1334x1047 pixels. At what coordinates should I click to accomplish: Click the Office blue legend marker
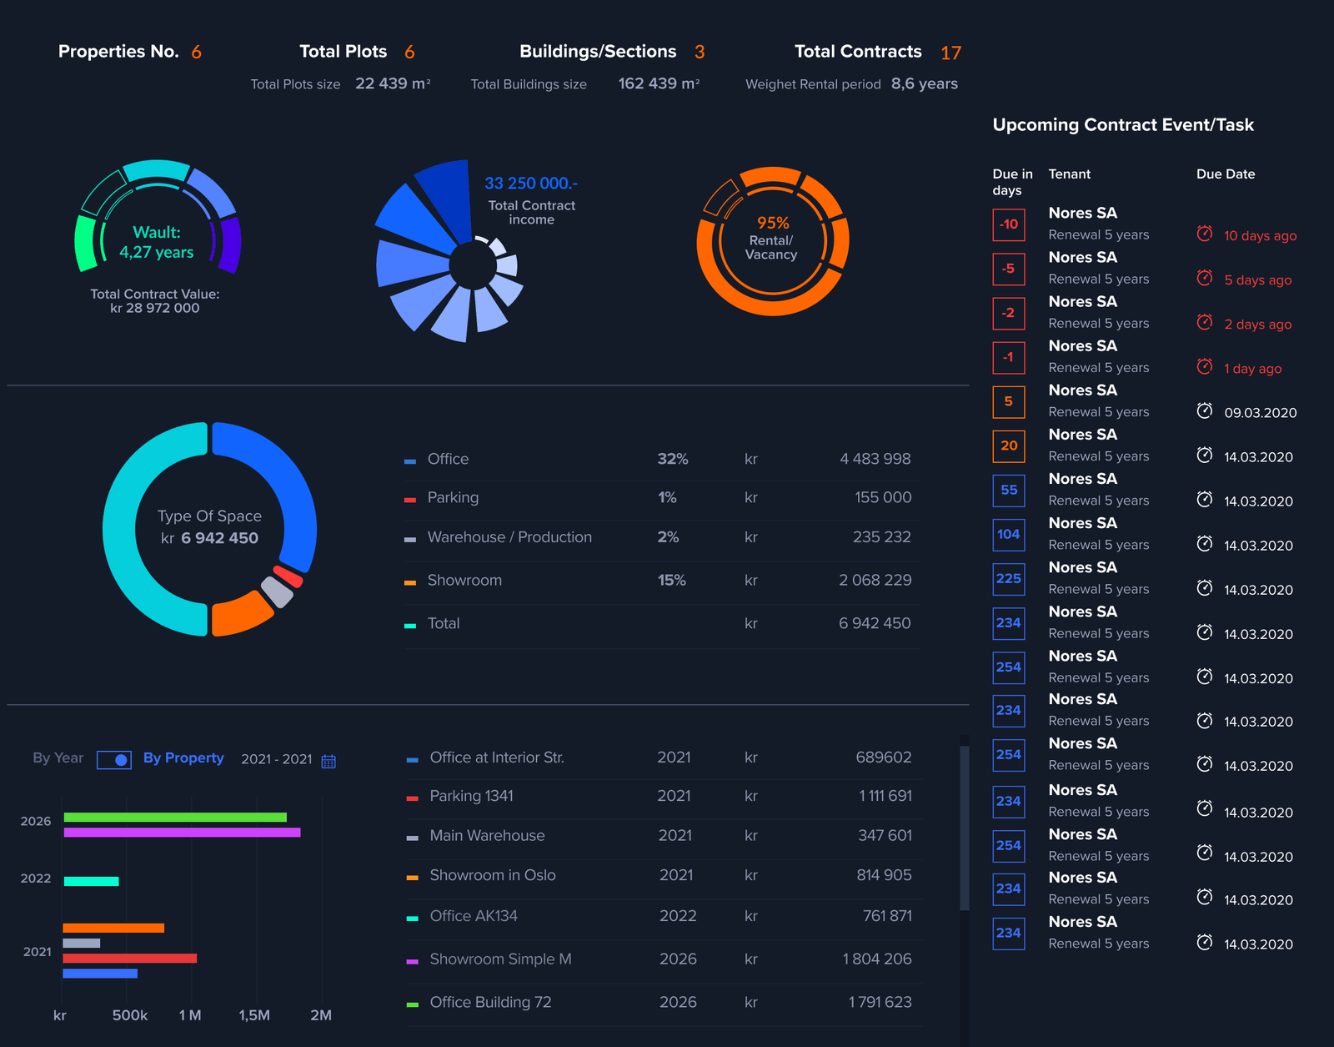(409, 461)
